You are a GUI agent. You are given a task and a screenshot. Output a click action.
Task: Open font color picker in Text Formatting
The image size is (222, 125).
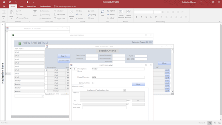click(151, 17)
